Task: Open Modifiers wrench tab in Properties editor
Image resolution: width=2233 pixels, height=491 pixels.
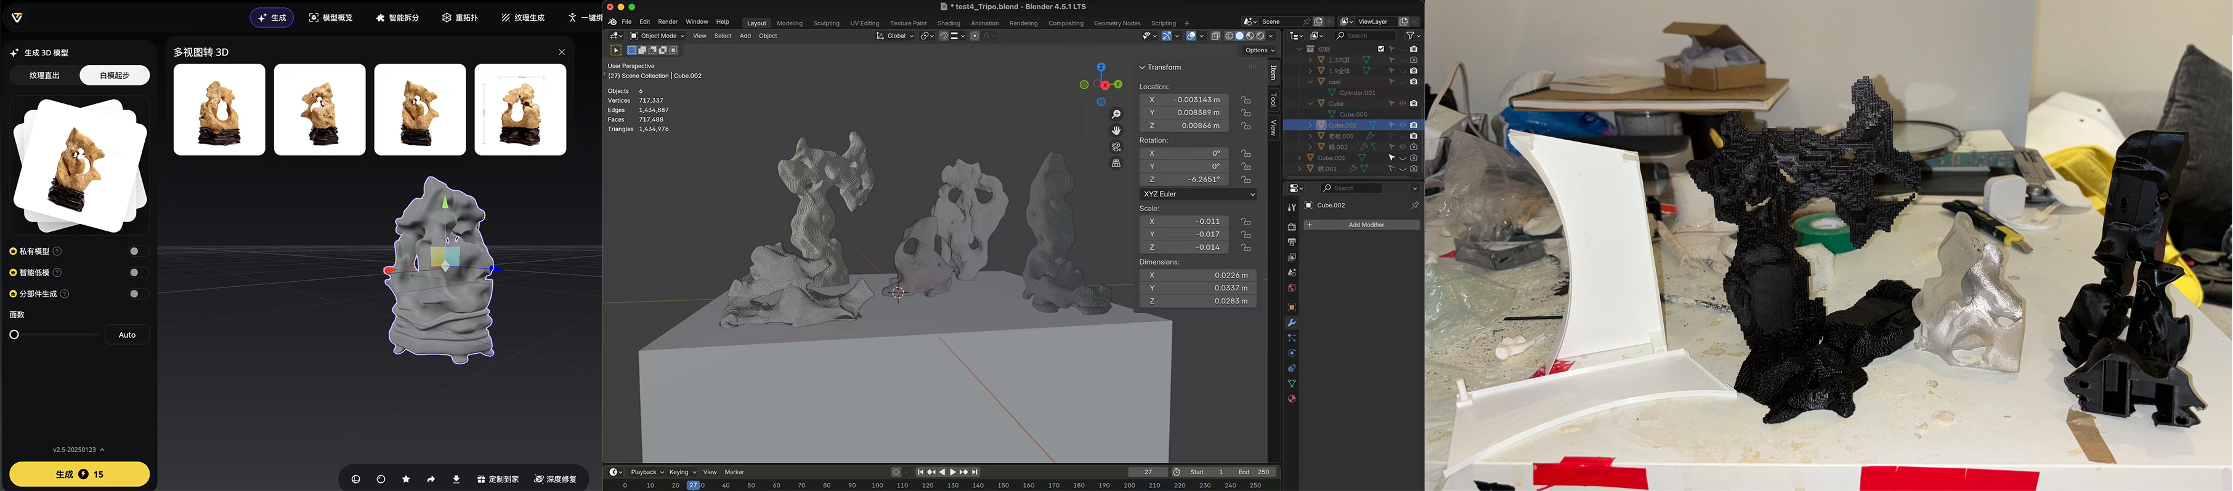Action: [1292, 323]
